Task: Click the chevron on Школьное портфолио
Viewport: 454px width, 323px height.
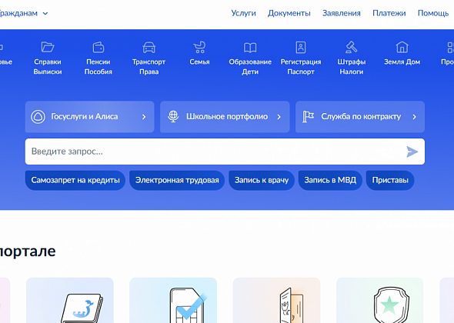Action: (x=279, y=117)
